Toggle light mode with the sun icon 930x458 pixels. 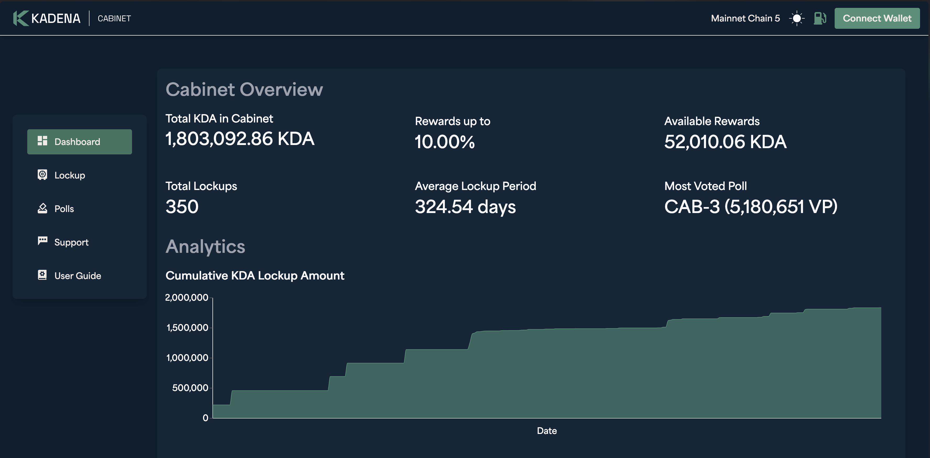coord(797,18)
